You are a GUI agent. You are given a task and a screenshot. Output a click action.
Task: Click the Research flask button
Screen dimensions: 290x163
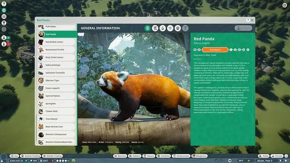(243, 28)
